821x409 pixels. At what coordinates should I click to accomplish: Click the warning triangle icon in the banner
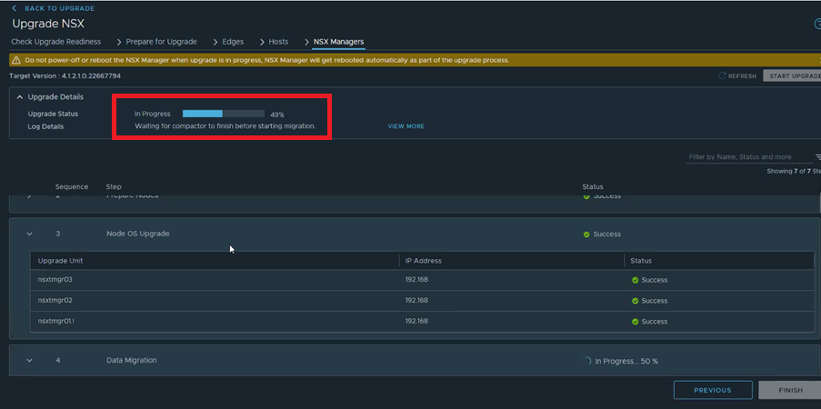16,60
